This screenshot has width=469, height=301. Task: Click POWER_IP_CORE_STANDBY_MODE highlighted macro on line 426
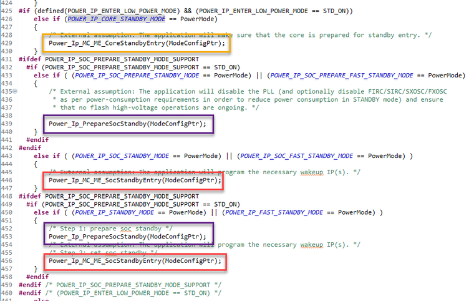click(117, 19)
